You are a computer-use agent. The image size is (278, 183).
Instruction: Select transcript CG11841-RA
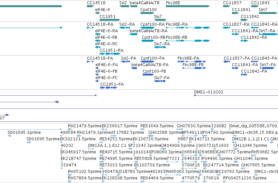pos(245,31)
